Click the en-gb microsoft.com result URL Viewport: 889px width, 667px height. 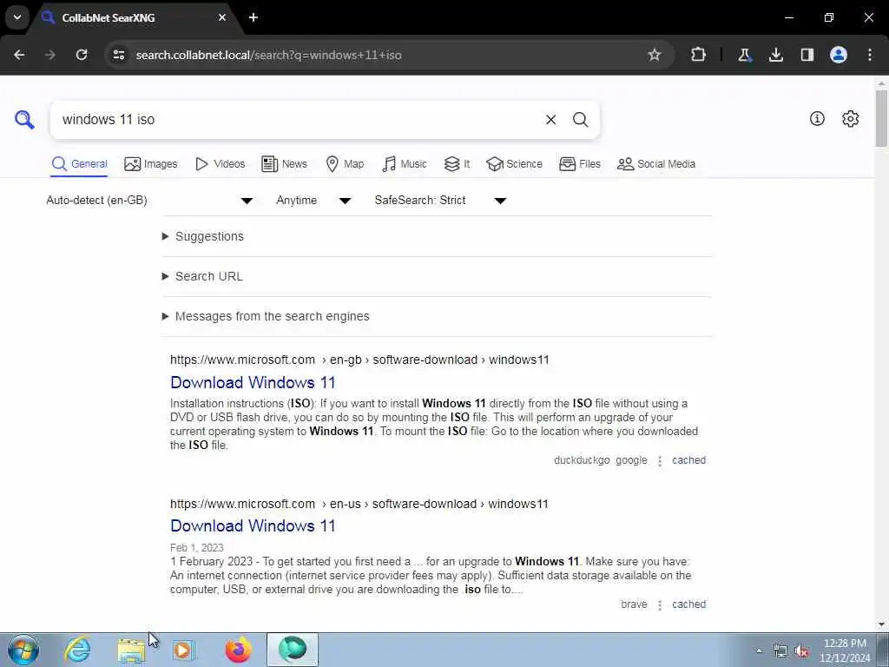tap(359, 360)
